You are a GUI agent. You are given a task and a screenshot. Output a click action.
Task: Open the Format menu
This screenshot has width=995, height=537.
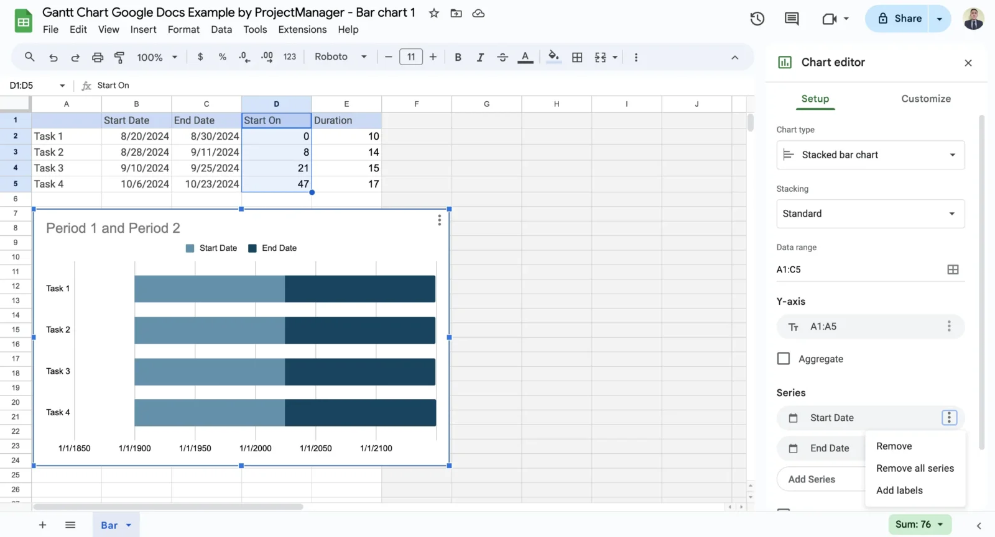pyautogui.click(x=183, y=29)
